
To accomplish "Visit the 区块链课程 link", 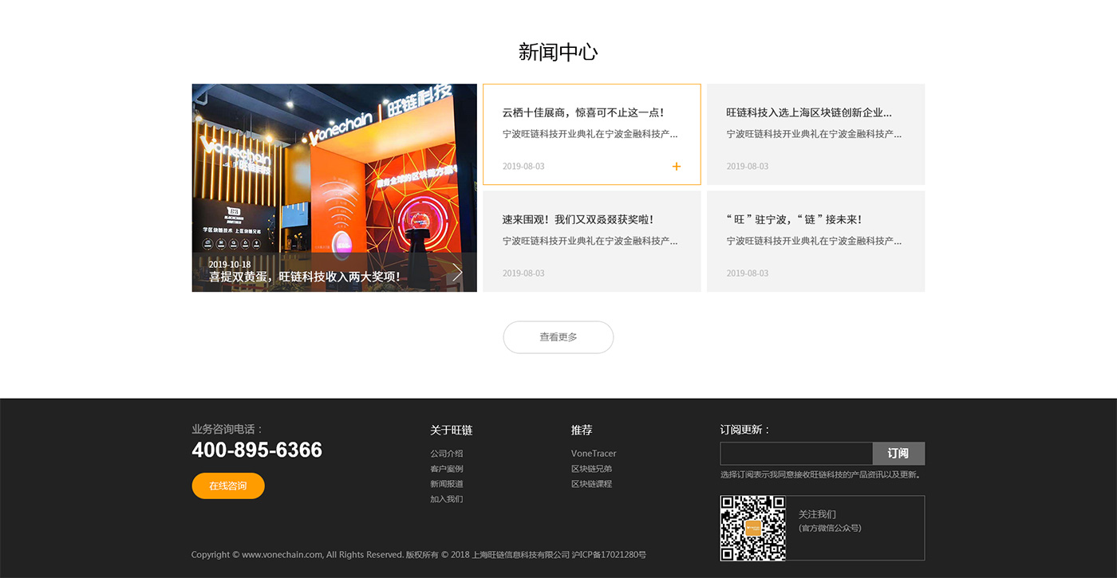I will pyautogui.click(x=591, y=484).
